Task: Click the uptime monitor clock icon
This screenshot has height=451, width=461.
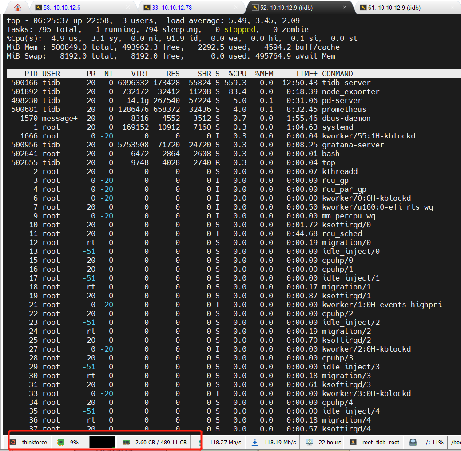Action: tap(310, 442)
